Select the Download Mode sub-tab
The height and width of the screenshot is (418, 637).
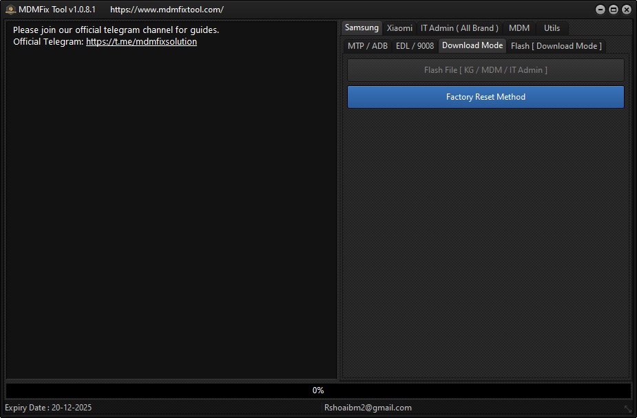tap(472, 45)
